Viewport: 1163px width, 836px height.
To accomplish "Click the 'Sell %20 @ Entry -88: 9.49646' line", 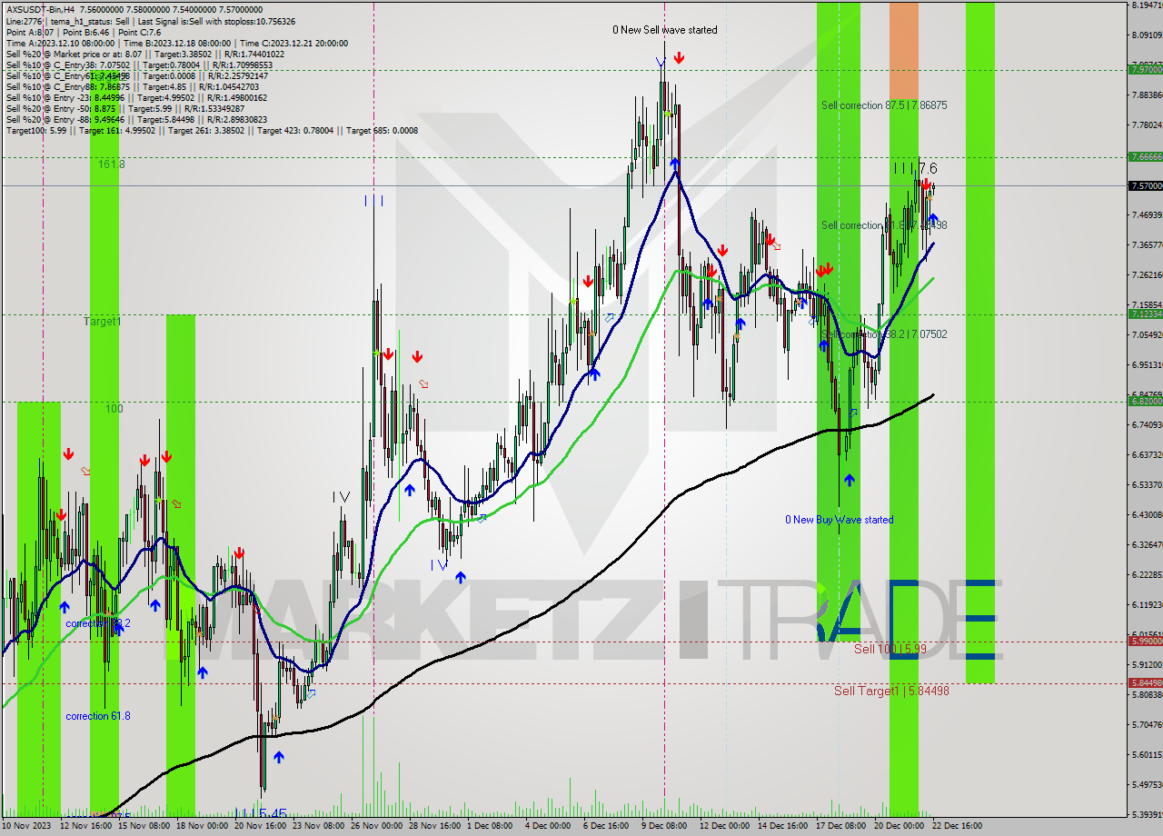I will click(x=136, y=119).
